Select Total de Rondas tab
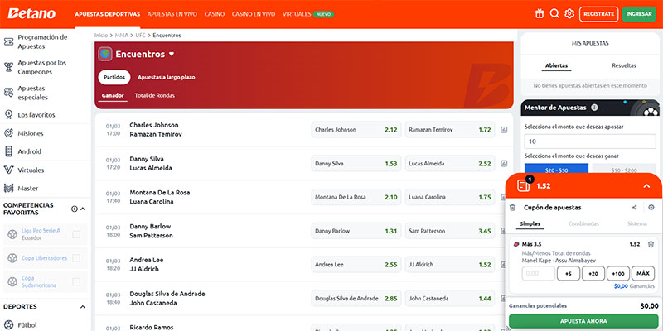663x331 pixels. (x=155, y=95)
